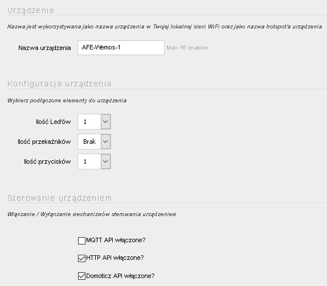Open the Ilość Led'ów dropdown
This screenshot has height=286, width=327.
coord(94,122)
